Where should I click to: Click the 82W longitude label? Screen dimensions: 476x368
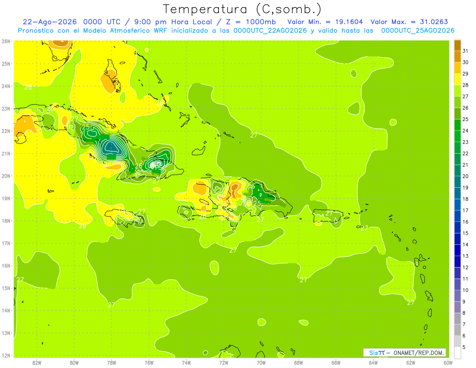[37, 362]
